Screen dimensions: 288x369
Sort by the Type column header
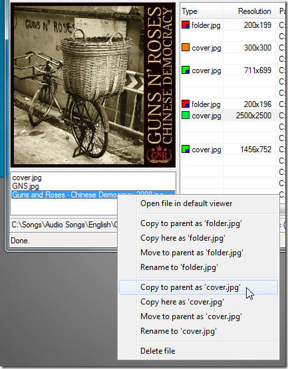201,11
